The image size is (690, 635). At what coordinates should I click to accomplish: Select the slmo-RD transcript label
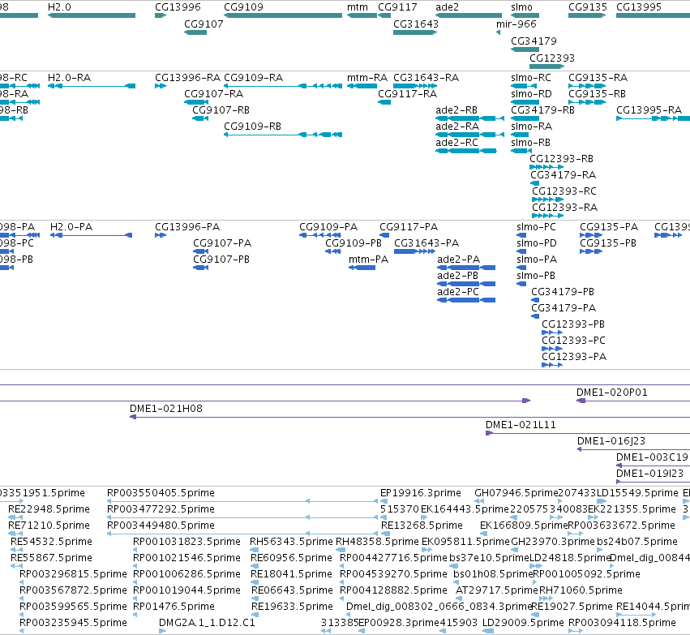tap(531, 94)
